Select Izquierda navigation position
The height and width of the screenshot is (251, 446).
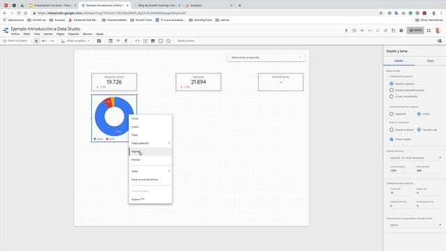[x=392, y=114]
